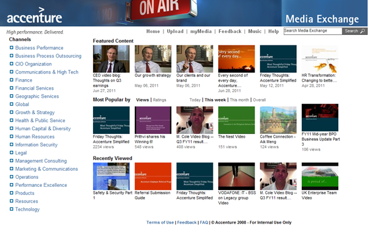Open Human Capital & Diversity channel
This screenshot has width=368, height=233.
[43, 128]
